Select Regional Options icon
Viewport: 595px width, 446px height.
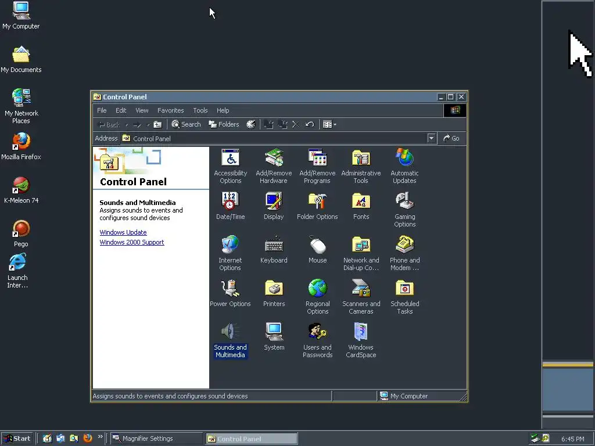318,297
